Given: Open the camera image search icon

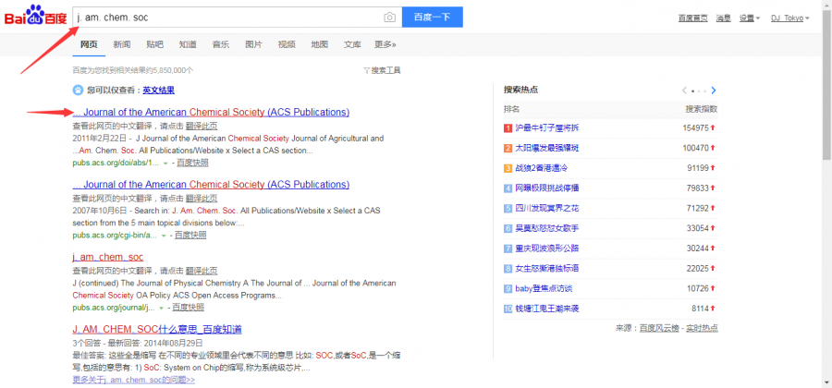Looking at the screenshot, I should [390, 18].
